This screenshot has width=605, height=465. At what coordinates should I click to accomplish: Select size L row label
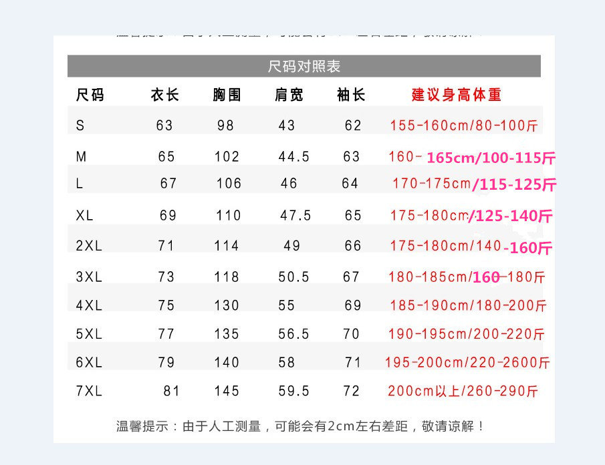[x=78, y=182]
